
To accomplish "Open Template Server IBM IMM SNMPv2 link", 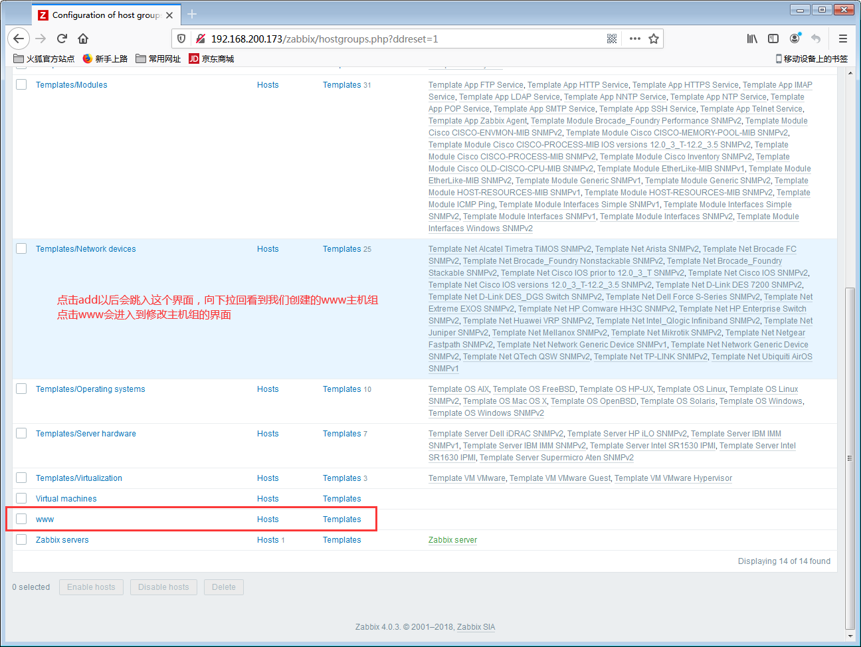I will [x=524, y=446].
